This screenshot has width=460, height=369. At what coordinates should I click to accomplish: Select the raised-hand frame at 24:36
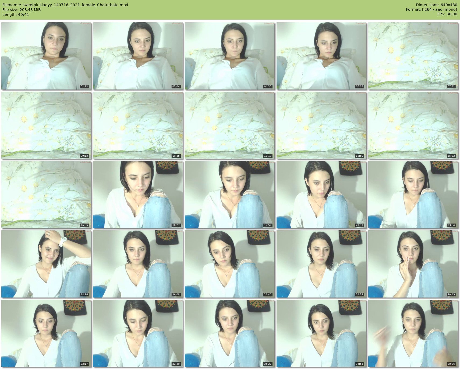tap(46, 264)
